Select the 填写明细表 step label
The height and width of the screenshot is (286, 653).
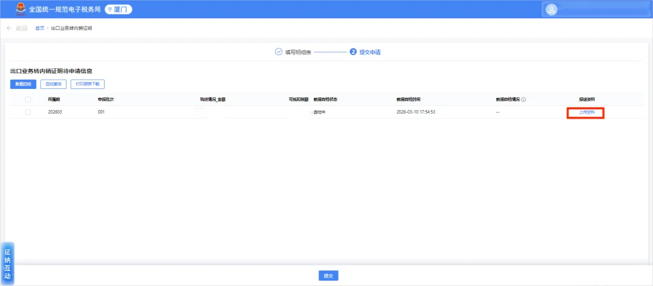tap(297, 53)
